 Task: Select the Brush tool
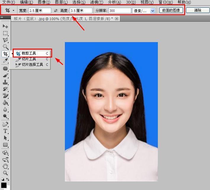click(x=5, y=75)
